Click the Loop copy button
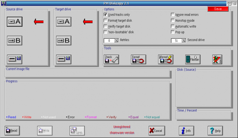This screenshot has height=138, width=238. pyautogui.click(x=77, y=131)
